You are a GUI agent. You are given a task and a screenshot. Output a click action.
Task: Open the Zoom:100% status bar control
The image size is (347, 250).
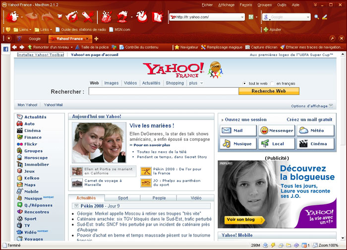pos(326,245)
